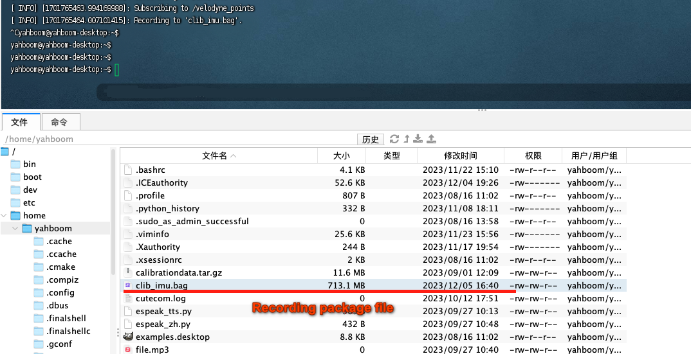
Task: Click the .cmake folder icon in tree
Action: click(x=39, y=267)
